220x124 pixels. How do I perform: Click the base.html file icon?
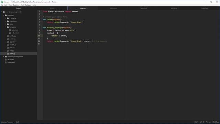pyautogui.click(x=10, y=30)
